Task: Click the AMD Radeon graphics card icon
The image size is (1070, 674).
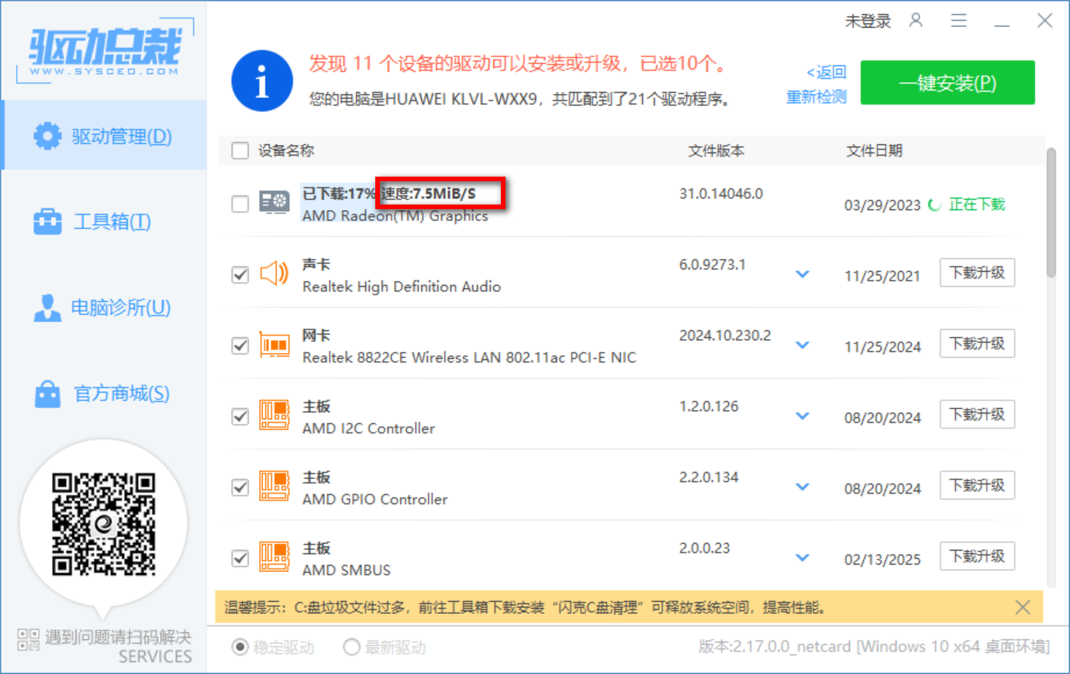Action: tap(274, 204)
